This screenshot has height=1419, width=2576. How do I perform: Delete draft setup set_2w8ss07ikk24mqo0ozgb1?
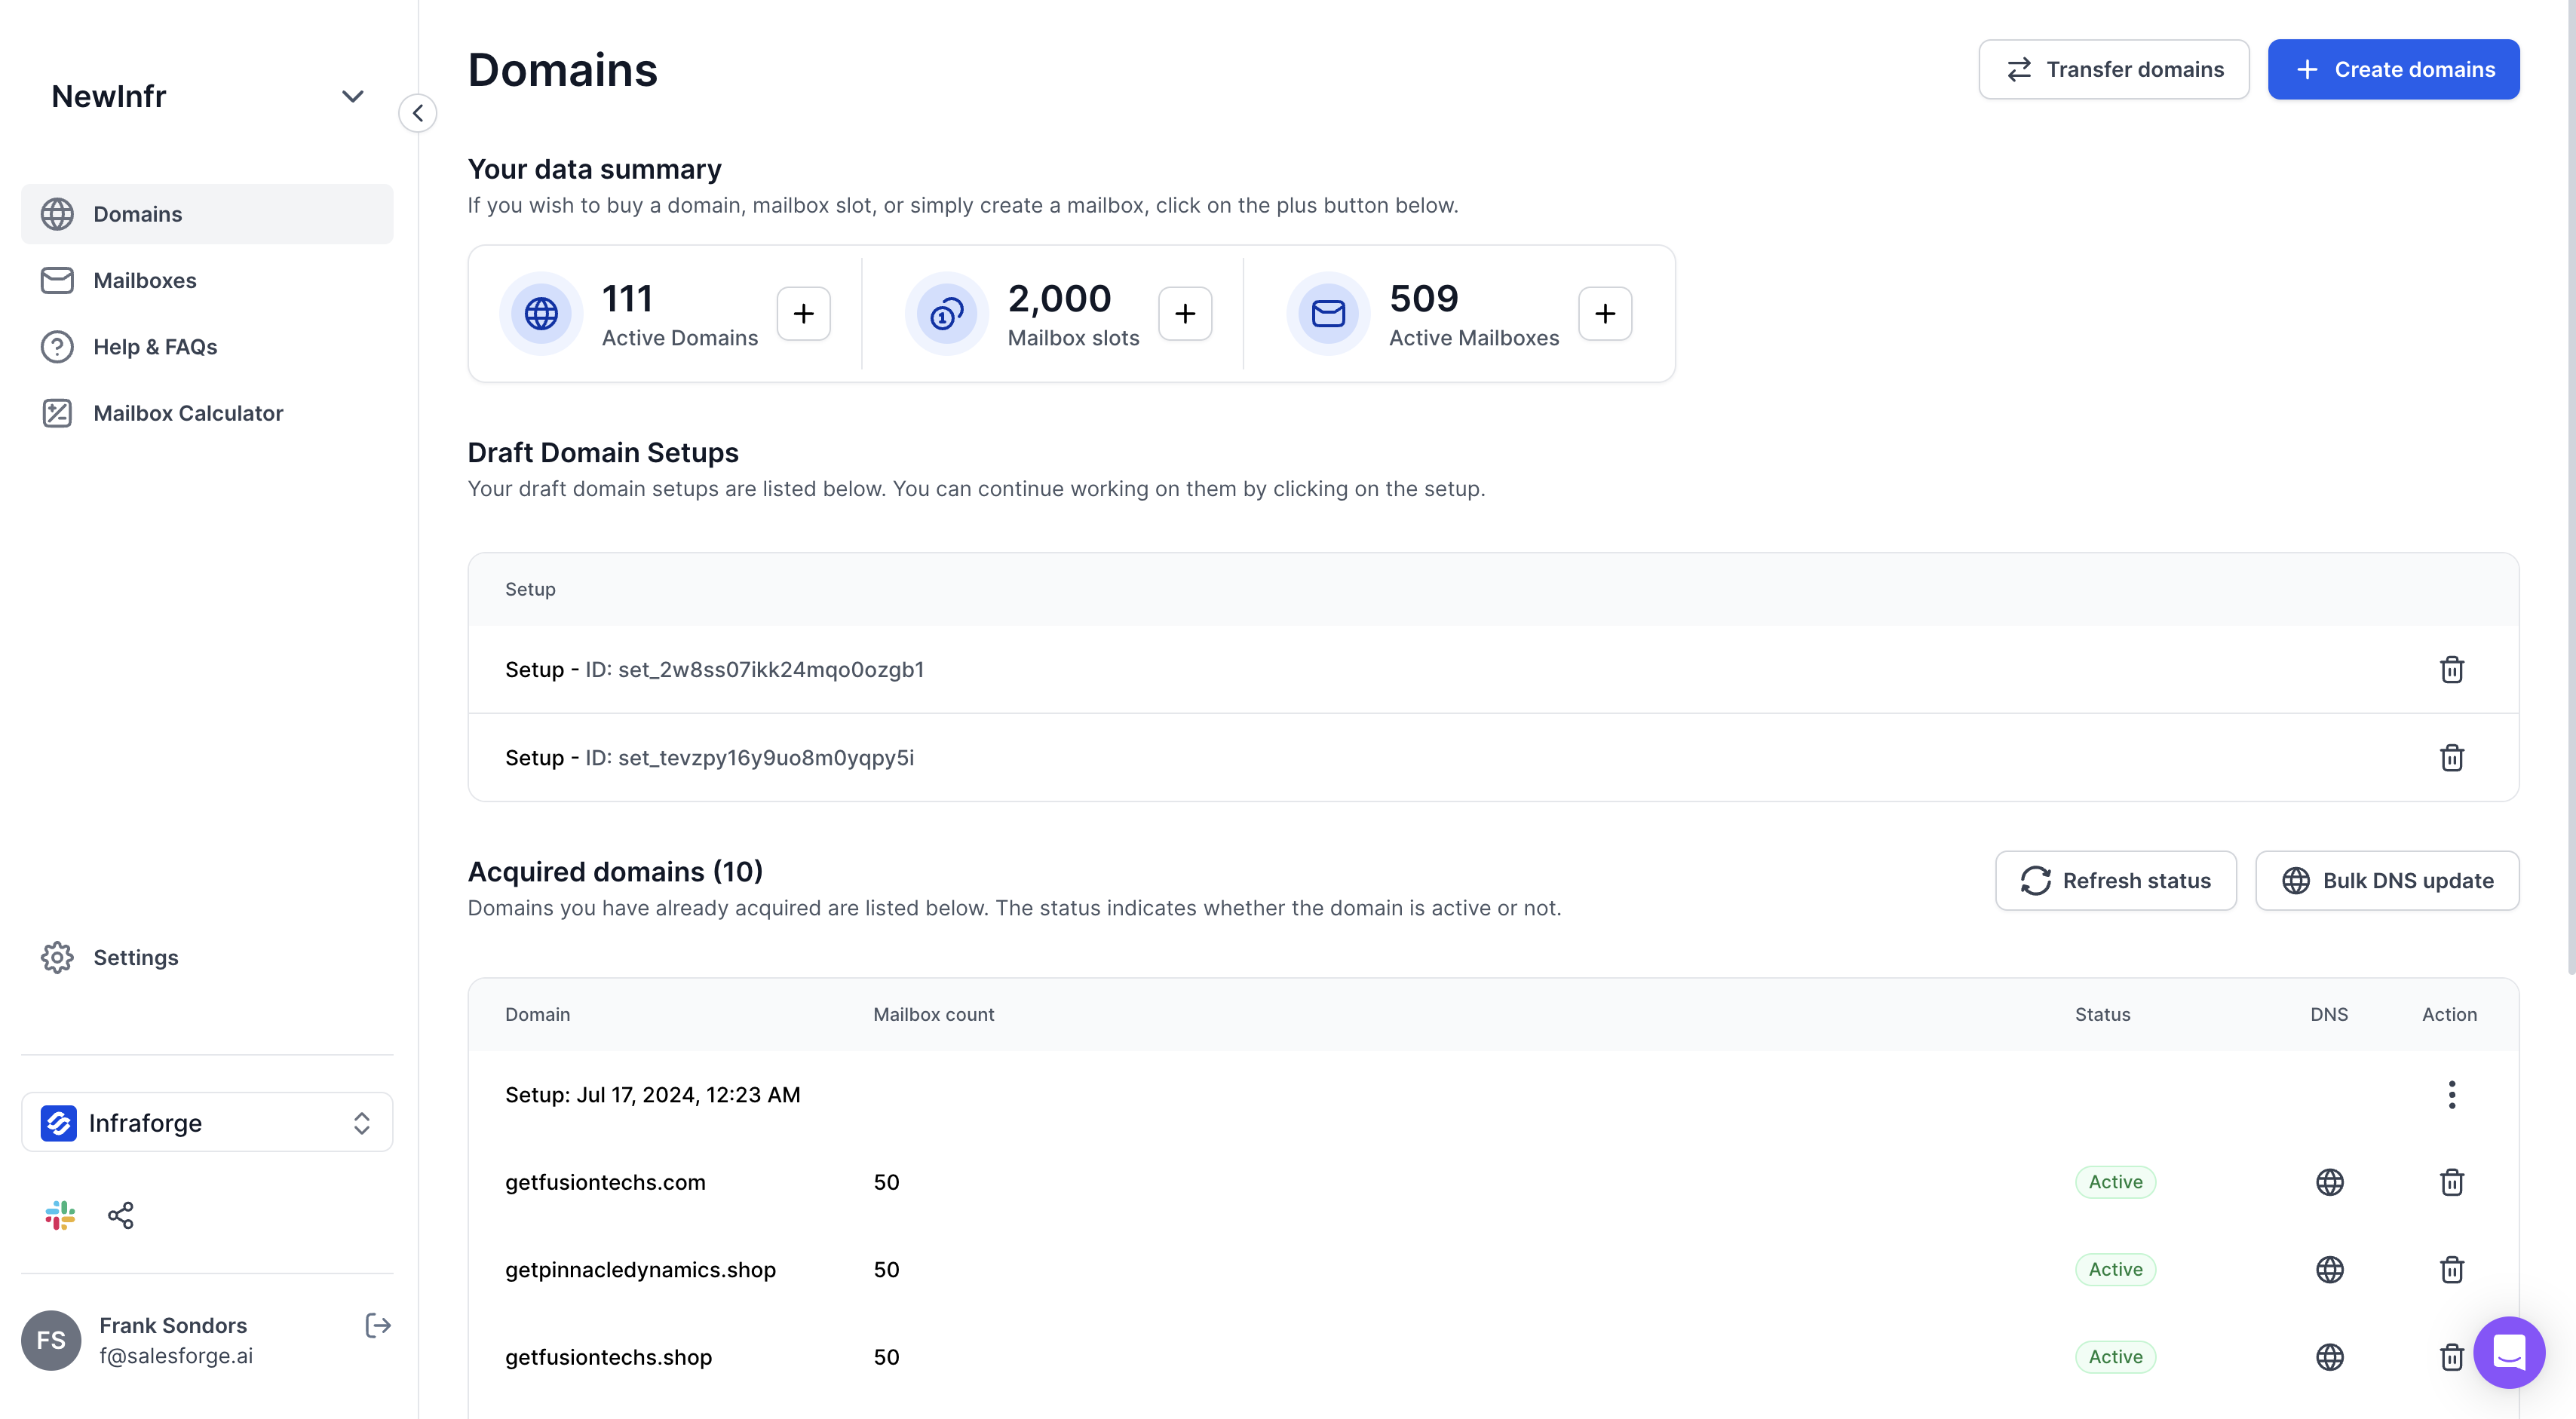(2452, 669)
